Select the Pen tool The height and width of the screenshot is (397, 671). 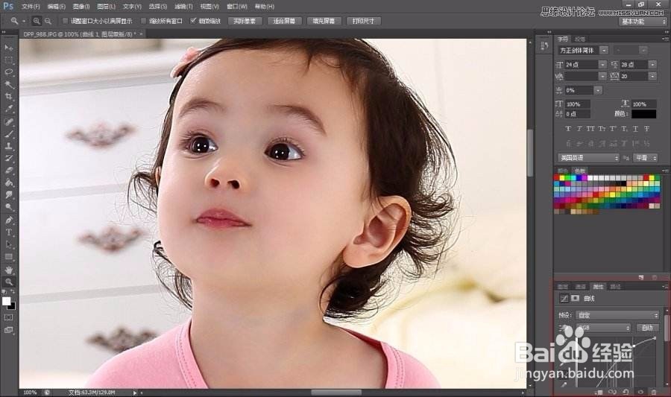(x=8, y=220)
